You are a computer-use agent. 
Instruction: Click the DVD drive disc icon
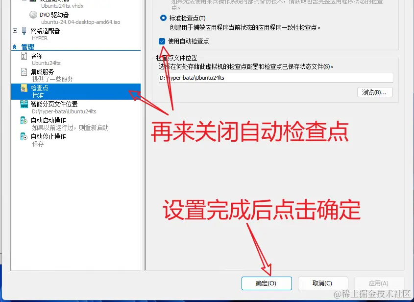pyautogui.click(x=33, y=15)
